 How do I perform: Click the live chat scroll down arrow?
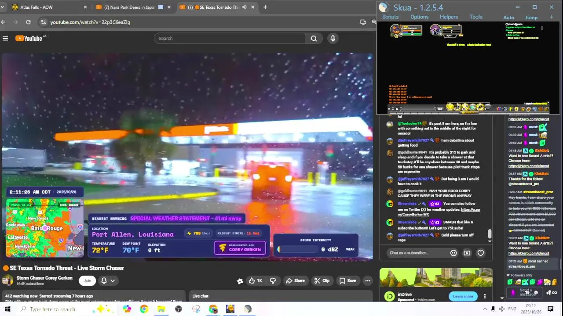(x=490, y=241)
